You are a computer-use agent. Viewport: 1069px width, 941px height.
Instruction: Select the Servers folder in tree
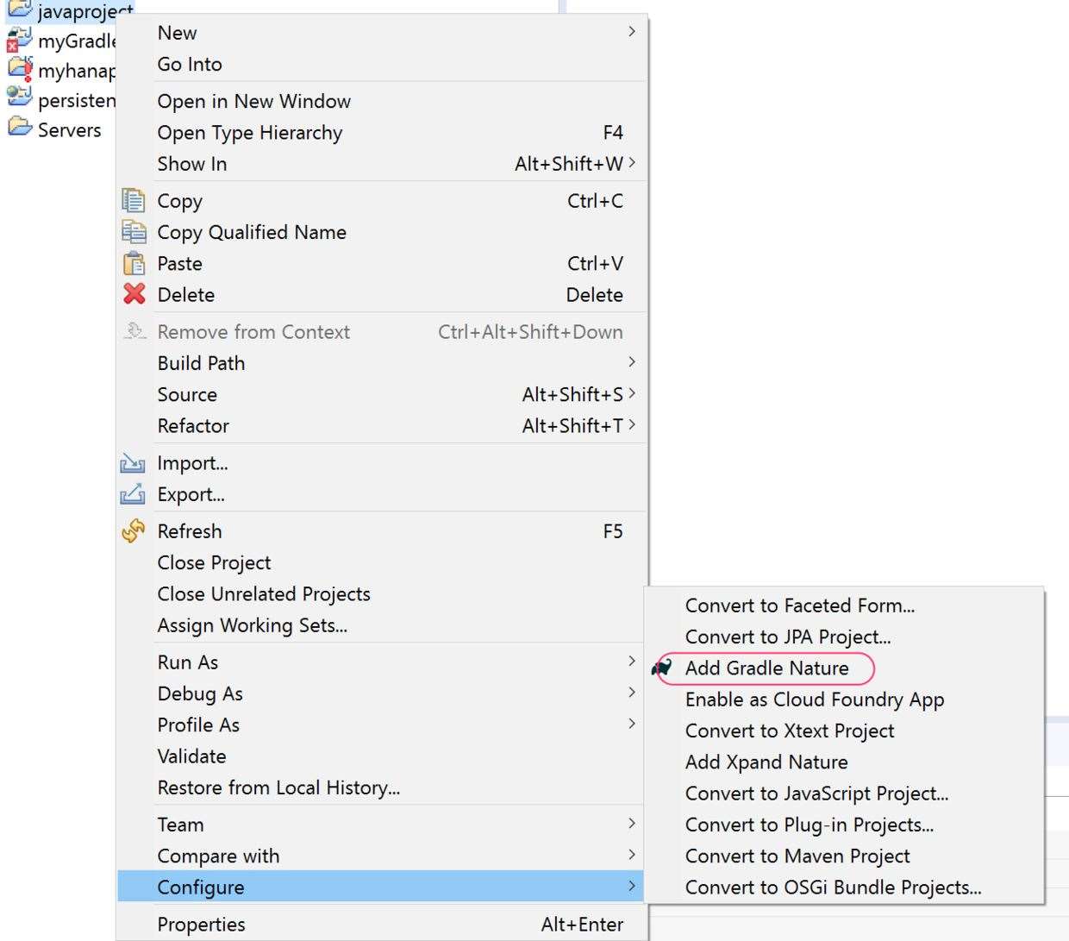tap(69, 130)
